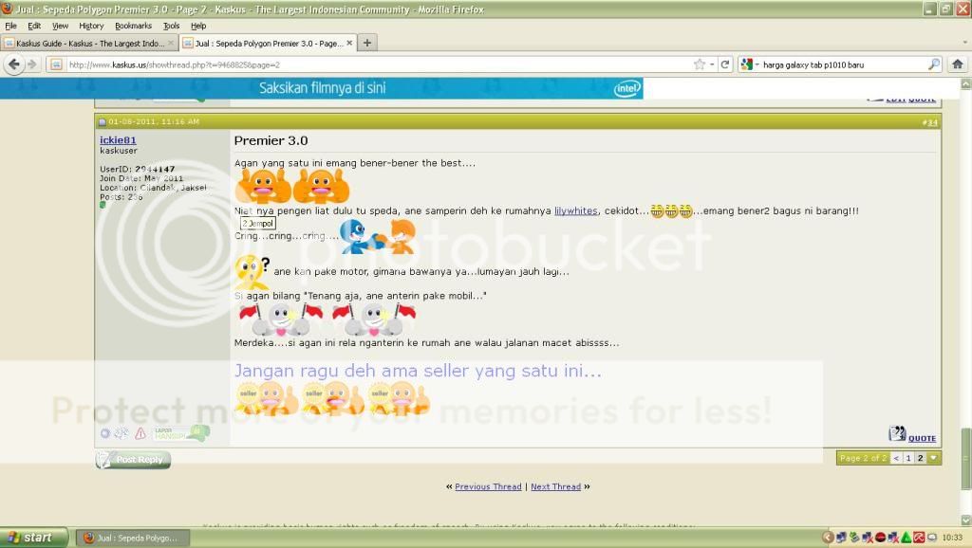The width and height of the screenshot is (972, 548).
Task: Go to Previous Thread
Action: [x=489, y=486]
